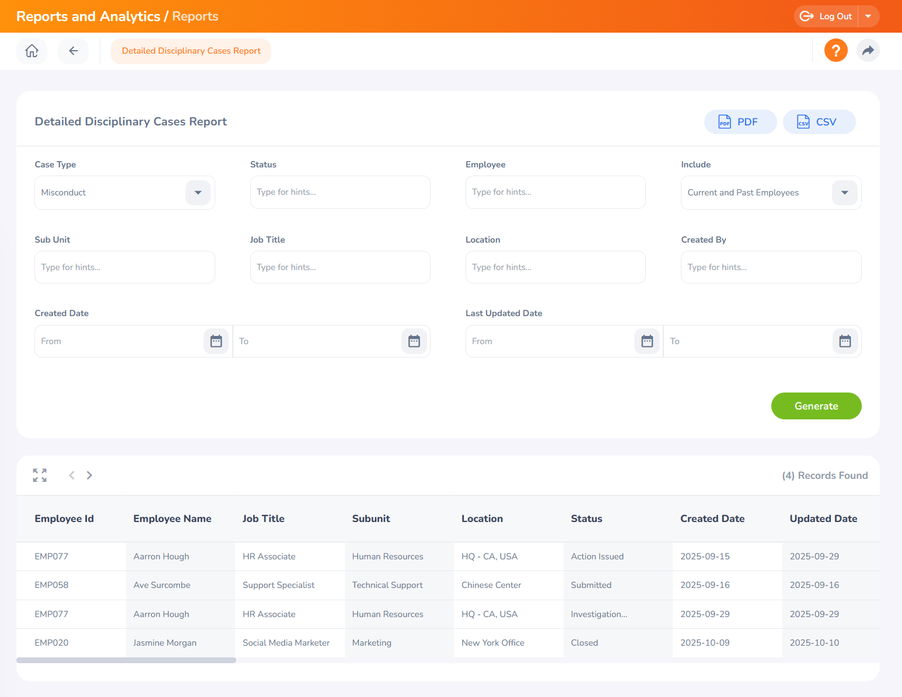Click the Employee hints input field
The width and height of the screenshot is (902, 697).
(555, 192)
